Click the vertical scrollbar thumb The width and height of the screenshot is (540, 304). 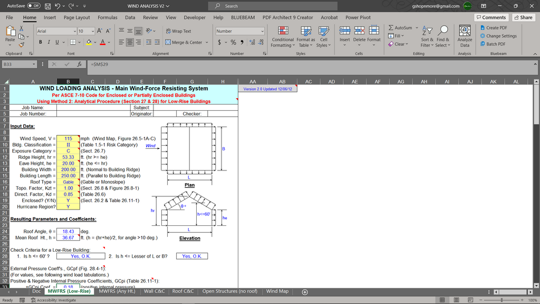pyautogui.click(x=536, y=105)
